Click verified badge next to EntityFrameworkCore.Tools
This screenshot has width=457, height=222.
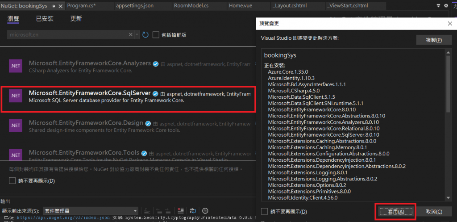point(144,153)
